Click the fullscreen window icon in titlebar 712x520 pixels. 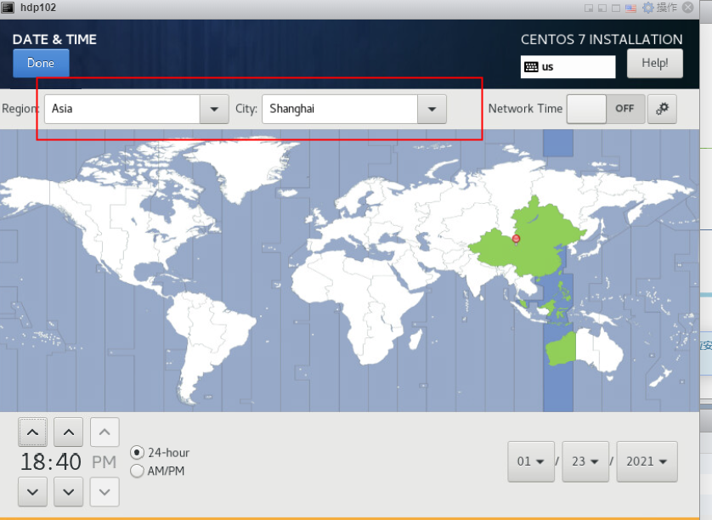coord(616,8)
